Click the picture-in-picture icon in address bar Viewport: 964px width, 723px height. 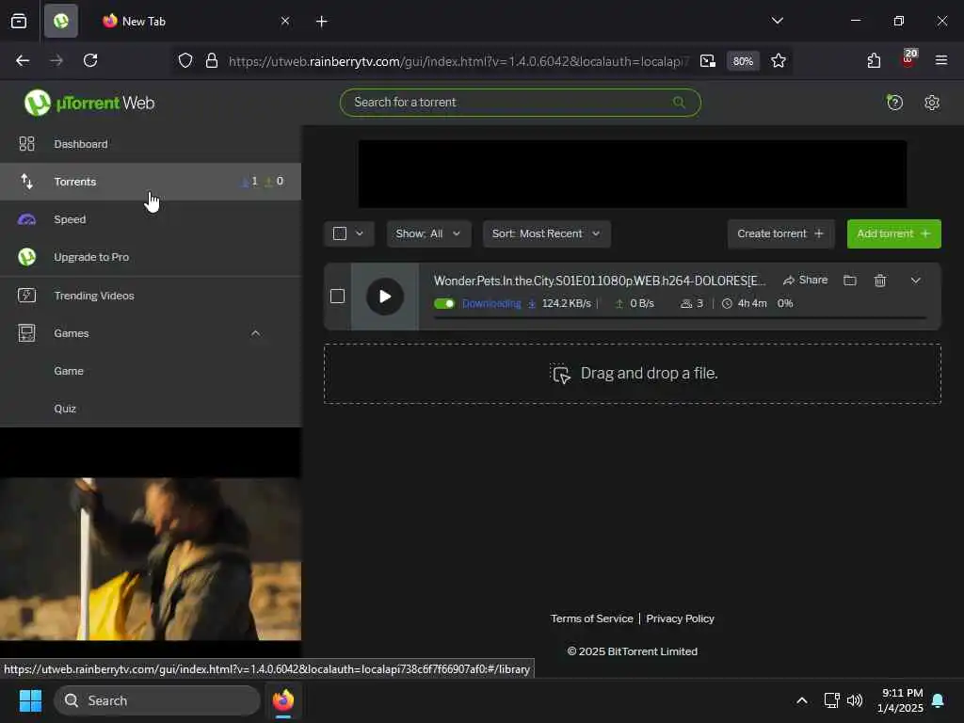click(708, 60)
